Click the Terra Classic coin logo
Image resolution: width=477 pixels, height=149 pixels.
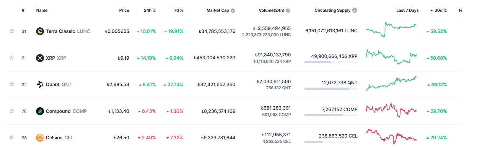[x=40, y=31]
